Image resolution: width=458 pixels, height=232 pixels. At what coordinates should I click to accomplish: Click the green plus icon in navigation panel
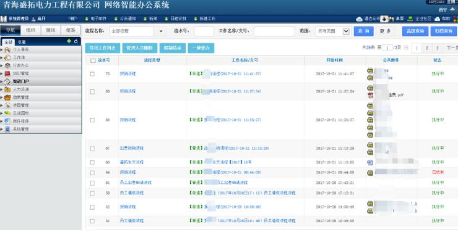click(x=69, y=41)
